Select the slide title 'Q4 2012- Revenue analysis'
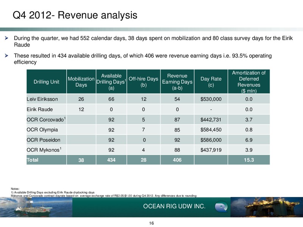This screenshot has height=227, width=303. click(x=75, y=15)
